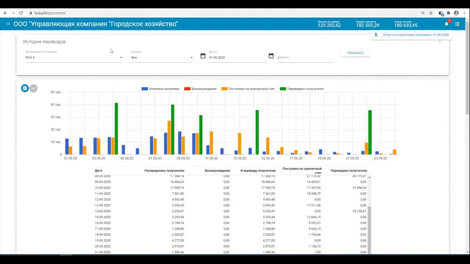Reload the page in browser
Viewport: 470px width, 264px height.
tap(21, 13)
